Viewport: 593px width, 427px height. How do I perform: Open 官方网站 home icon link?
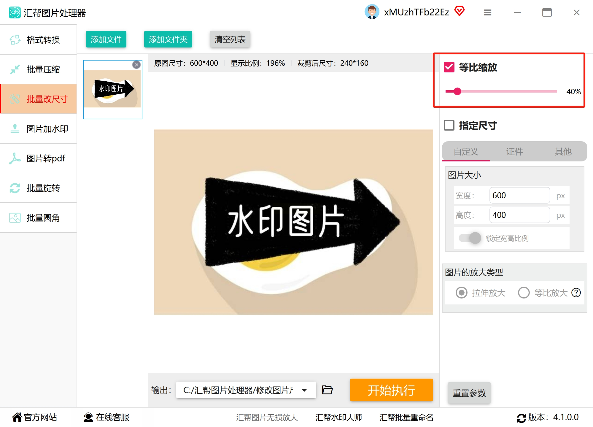[17, 417]
